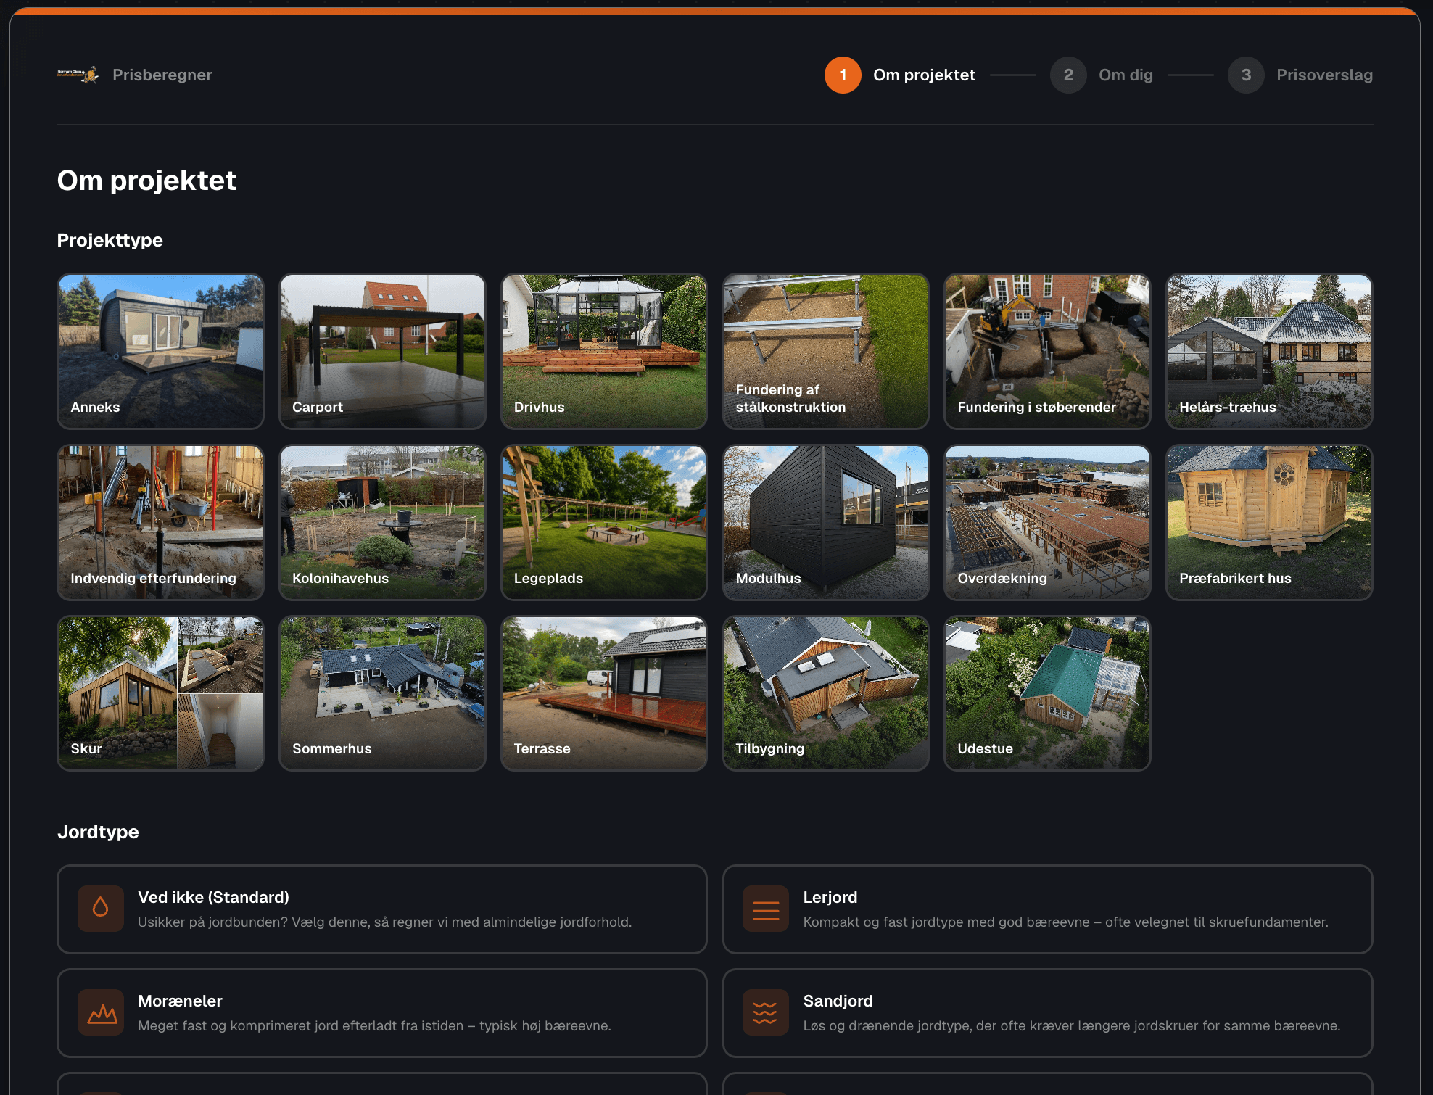Click step 2 circle for Om dig
This screenshot has height=1095, width=1433.
click(1068, 75)
